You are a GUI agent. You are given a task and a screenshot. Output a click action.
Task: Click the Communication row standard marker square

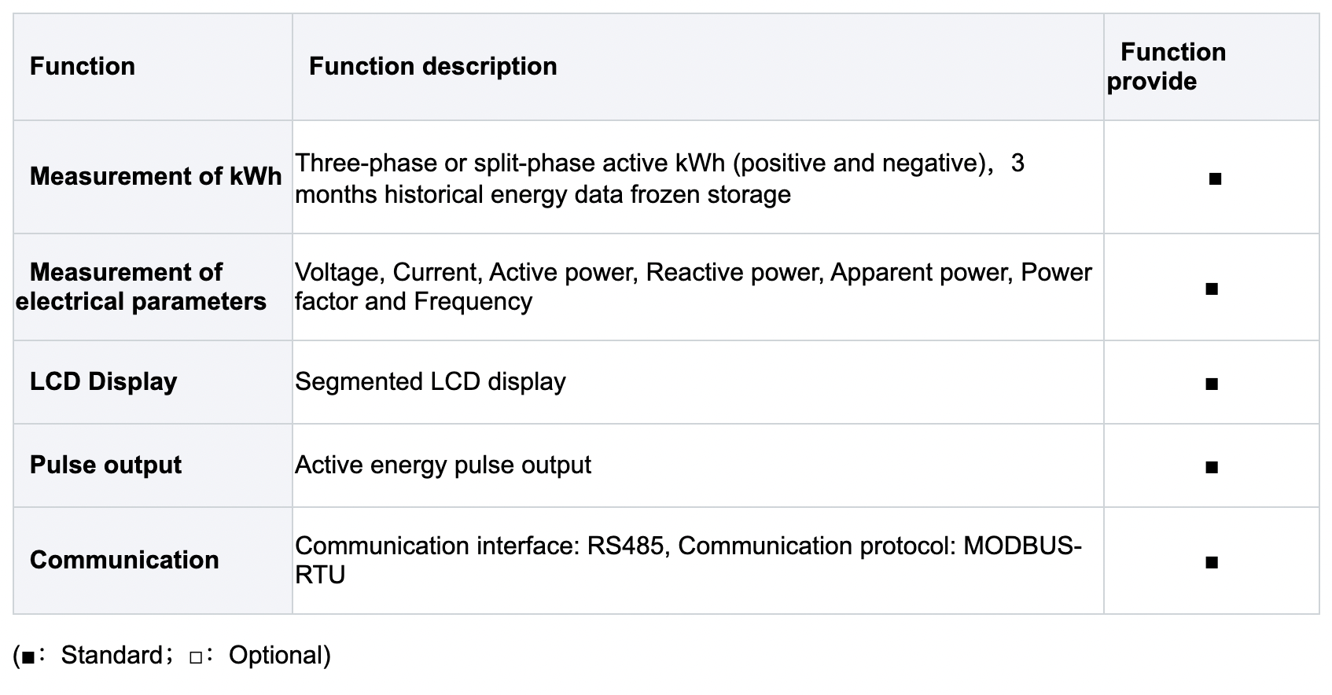[1212, 563]
